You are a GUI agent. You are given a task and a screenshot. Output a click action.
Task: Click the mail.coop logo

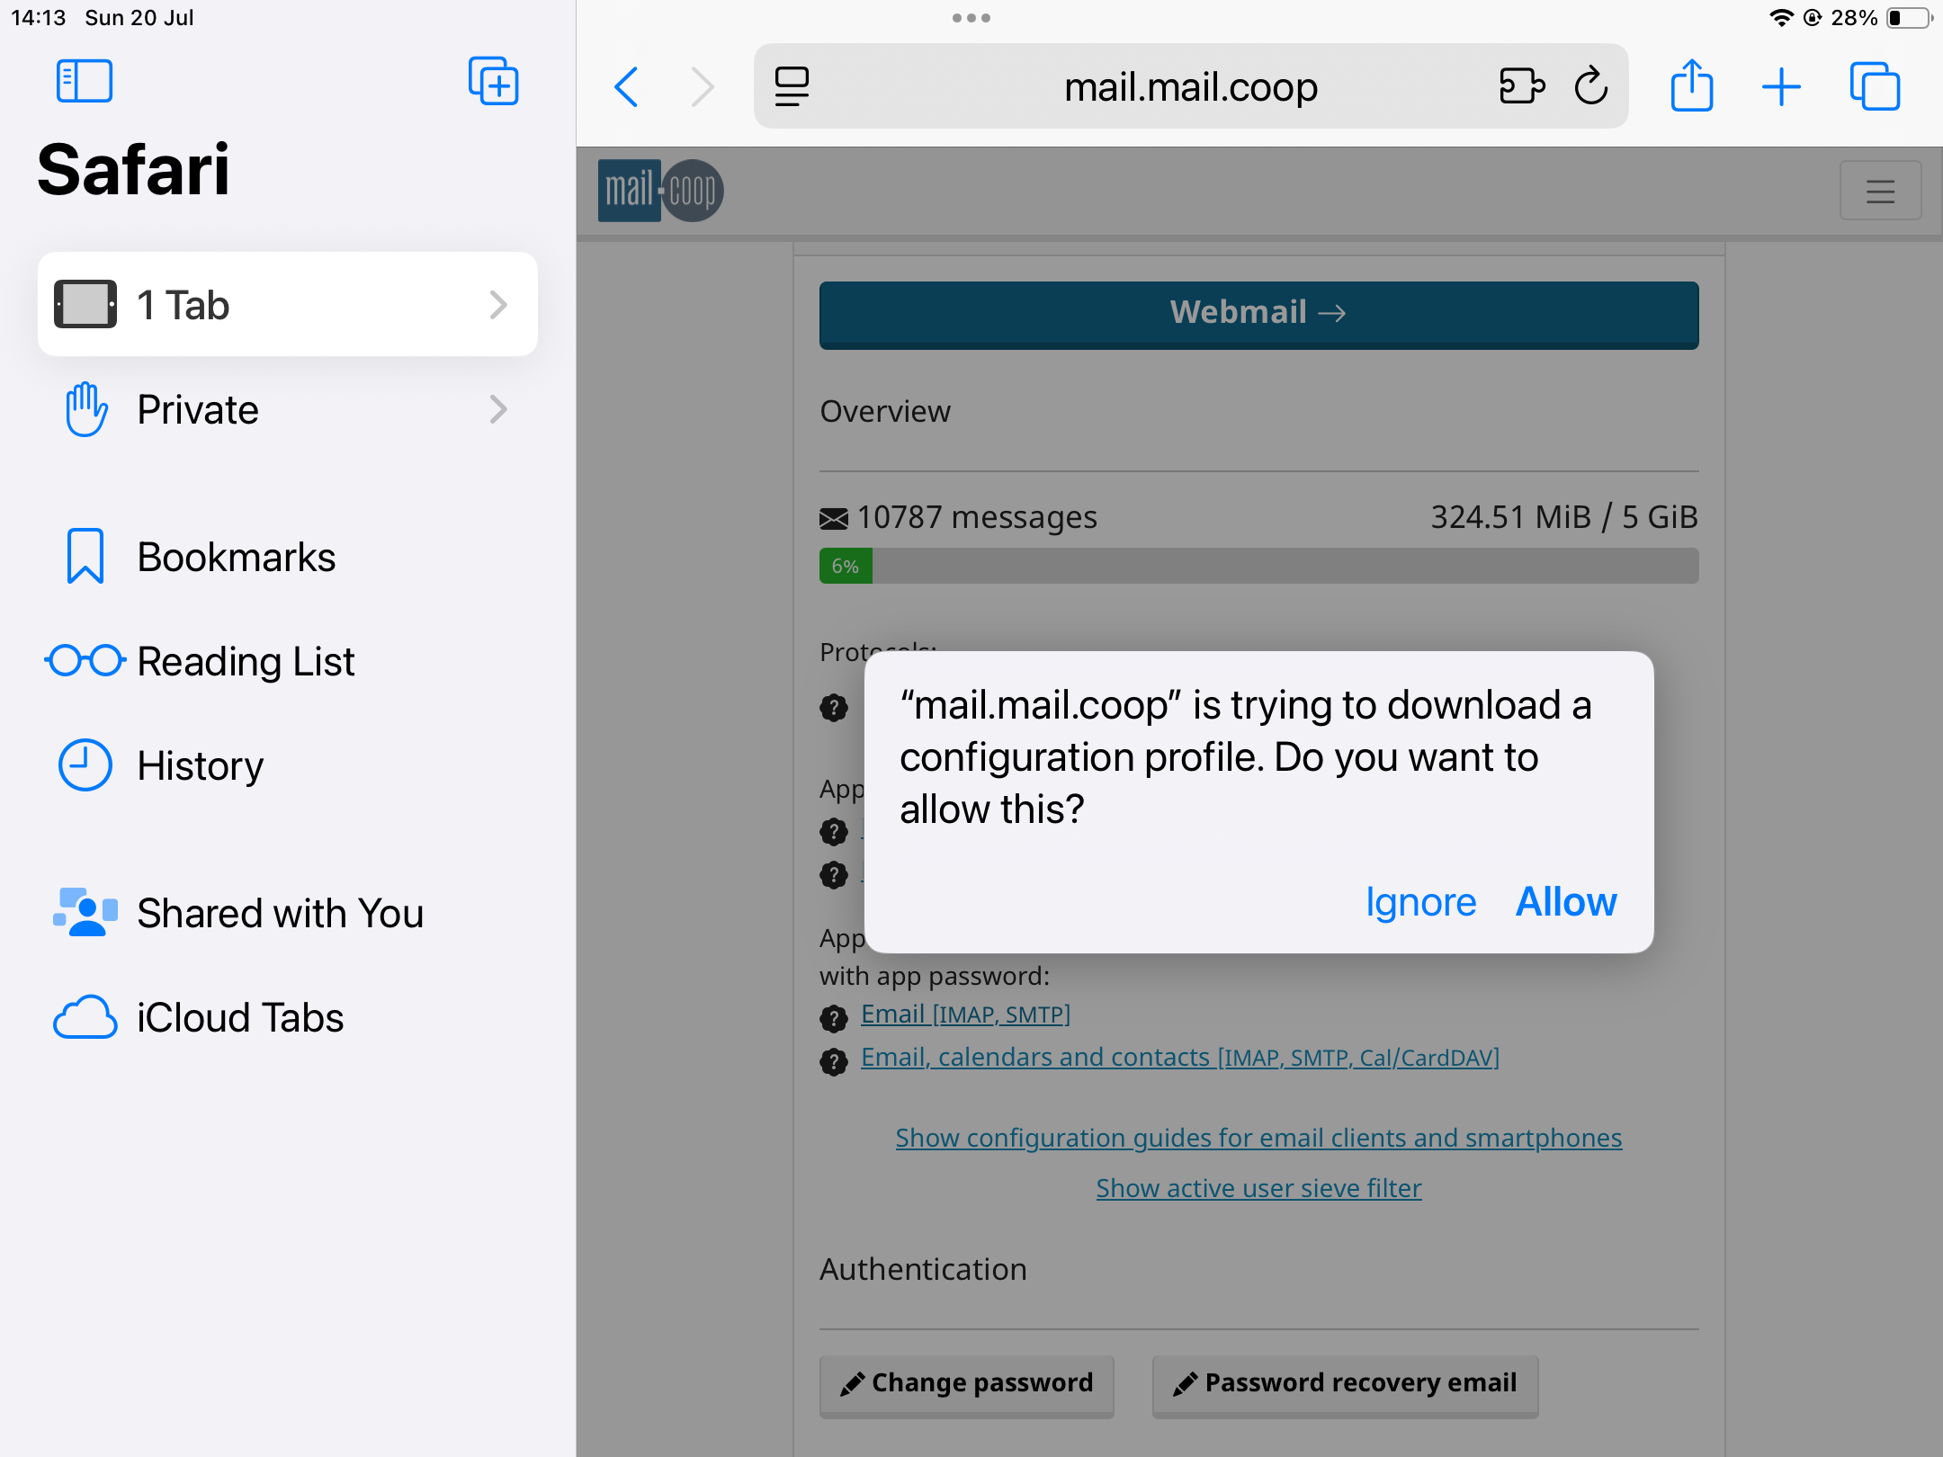[x=661, y=191]
